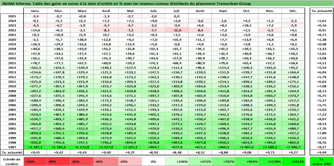The width and height of the screenshot is (334, 166).
Task: Click the -80% color scale swatch
Action: [59, 161]
